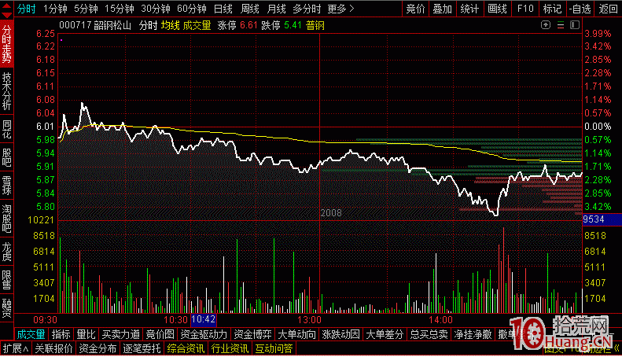Viewport: 622px width, 357px height.
Task: Click the 统计 statistics button
Action: [x=469, y=9]
